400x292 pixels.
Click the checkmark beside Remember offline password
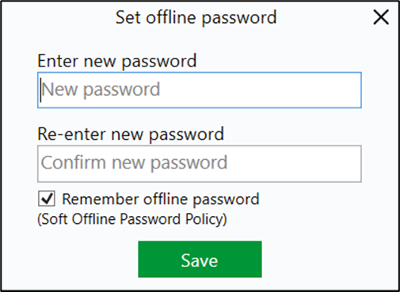point(47,199)
